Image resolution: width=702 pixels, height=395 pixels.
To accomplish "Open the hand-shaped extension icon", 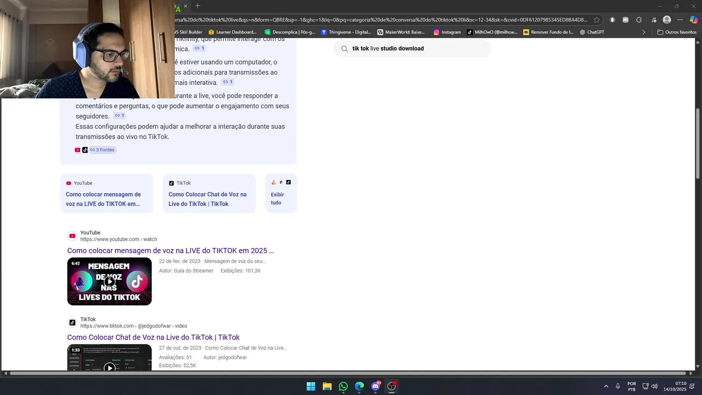I will pyautogui.click(x=613, y=20).
